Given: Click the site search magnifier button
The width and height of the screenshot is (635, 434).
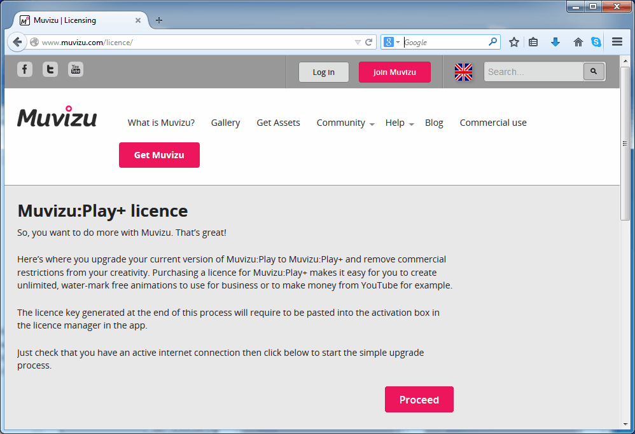Looking at the screenshot, I should (x=594, y=72).
